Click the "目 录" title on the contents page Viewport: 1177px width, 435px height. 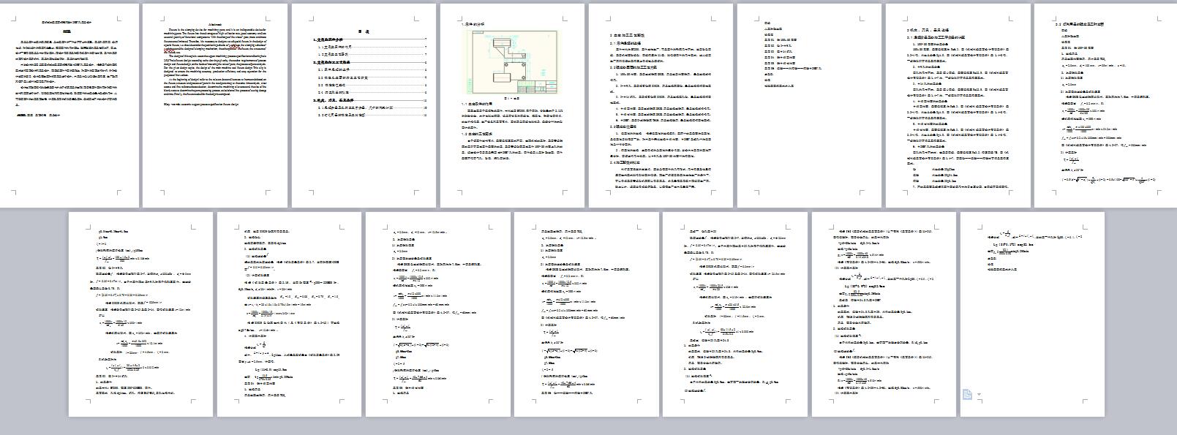(364, 32)
